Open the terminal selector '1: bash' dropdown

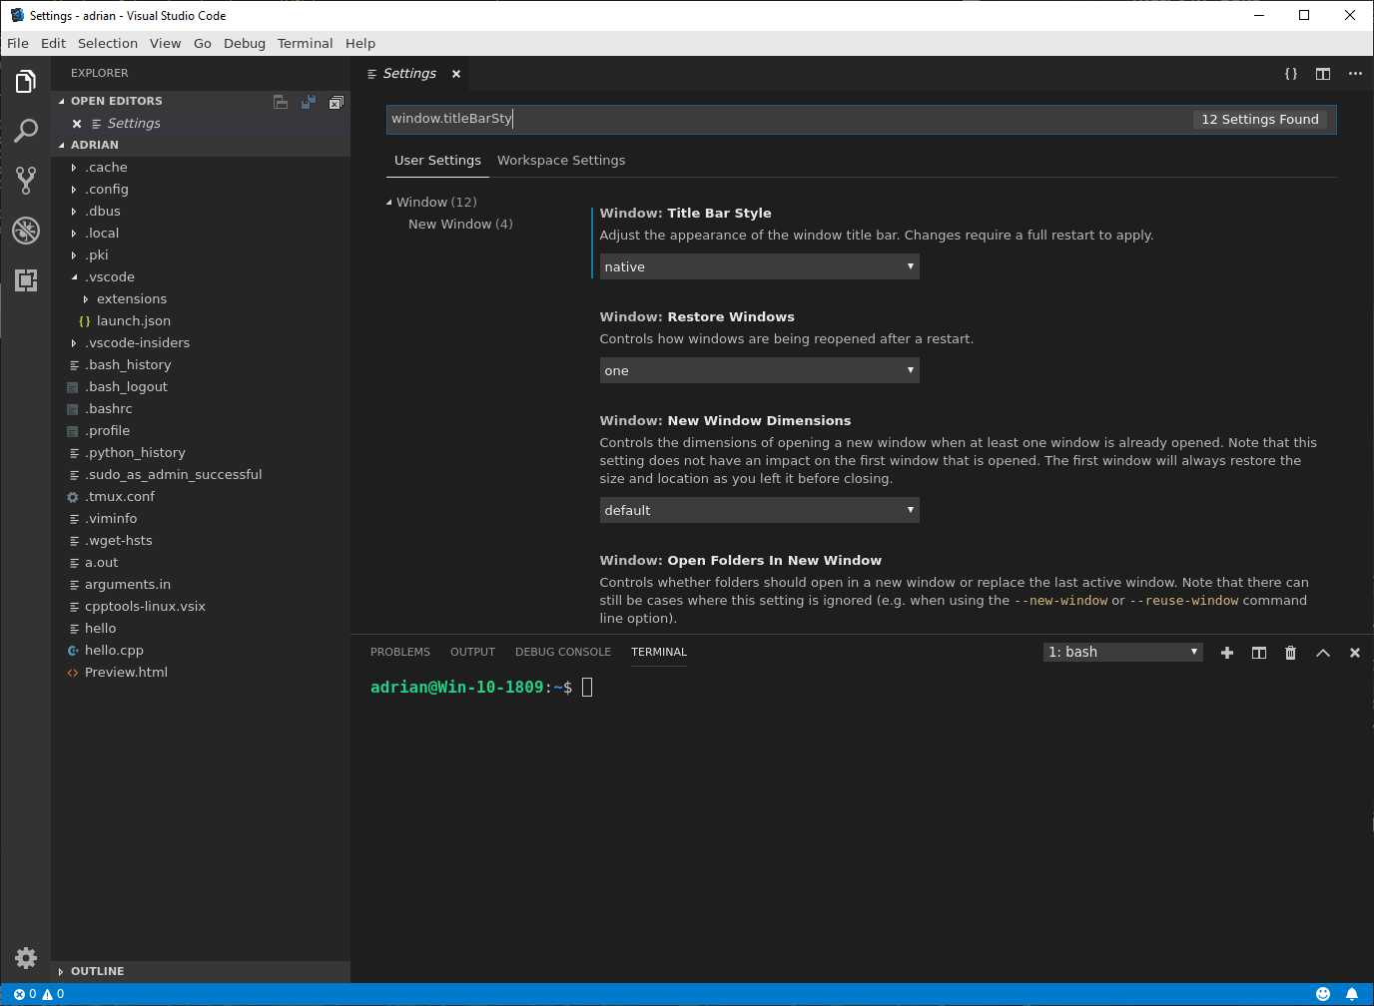[1123, 652]
